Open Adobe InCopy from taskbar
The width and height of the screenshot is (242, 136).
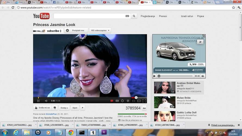tap(104, 132)
